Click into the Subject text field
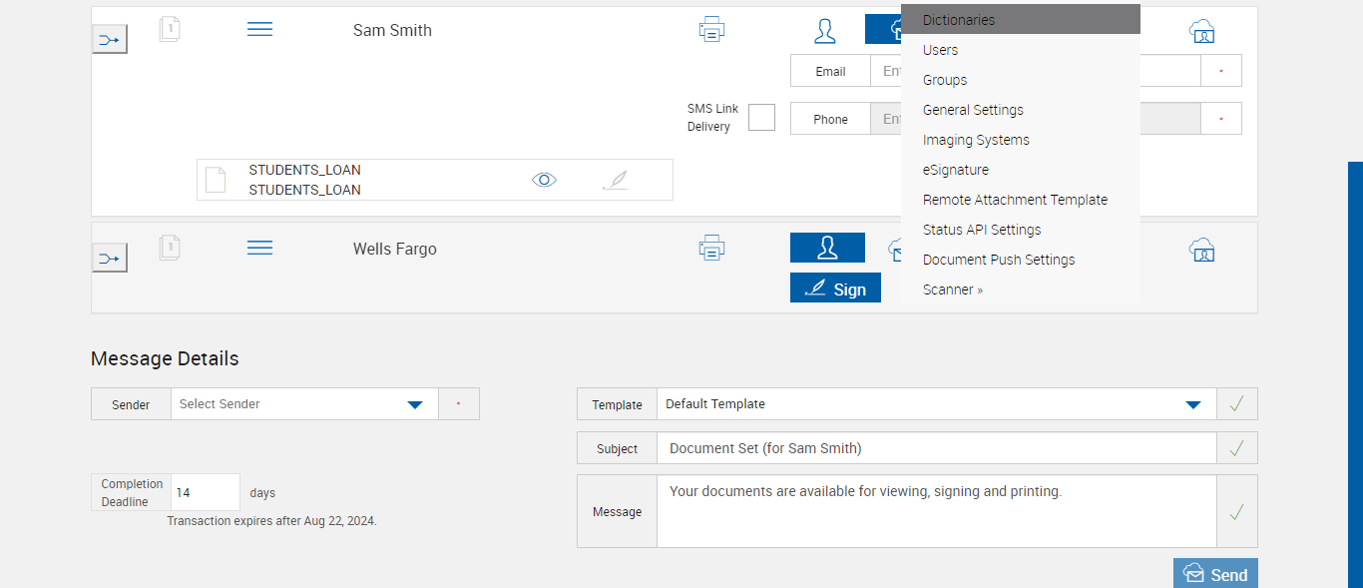This screenshot has width=1363, height=588. point(936,448)
